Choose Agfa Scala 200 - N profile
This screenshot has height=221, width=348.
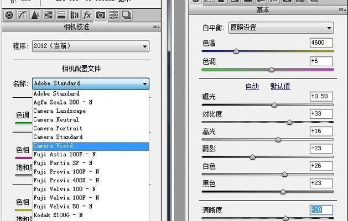click(91, 102)
